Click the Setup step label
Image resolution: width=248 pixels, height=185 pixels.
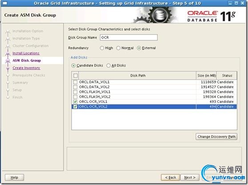(17, 90)
